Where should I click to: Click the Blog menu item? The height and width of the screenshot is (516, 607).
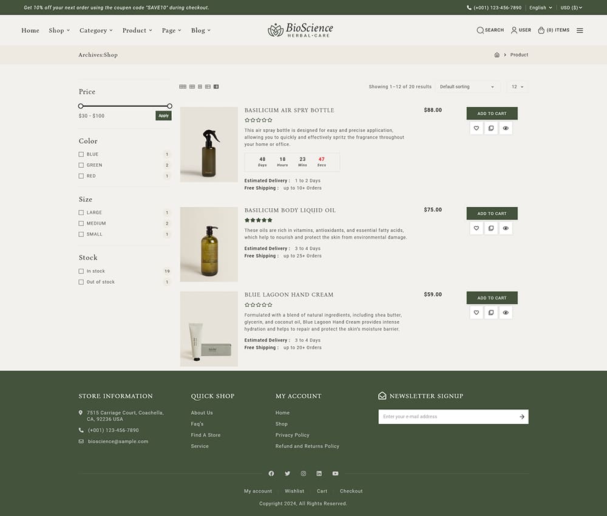(200, 30)
